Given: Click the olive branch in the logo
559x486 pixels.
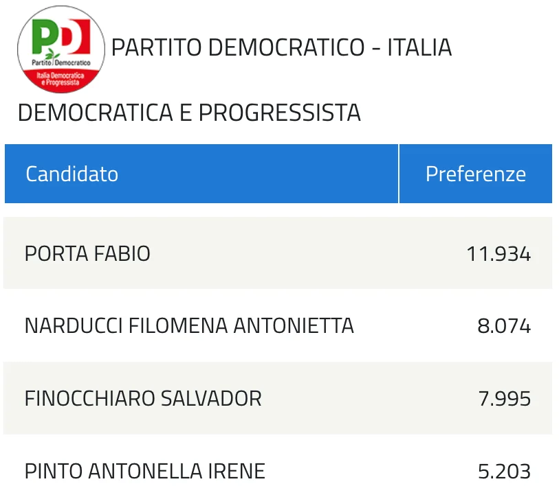Looking at the screenshot, I should pyautogui.click(x=52, y=54).
